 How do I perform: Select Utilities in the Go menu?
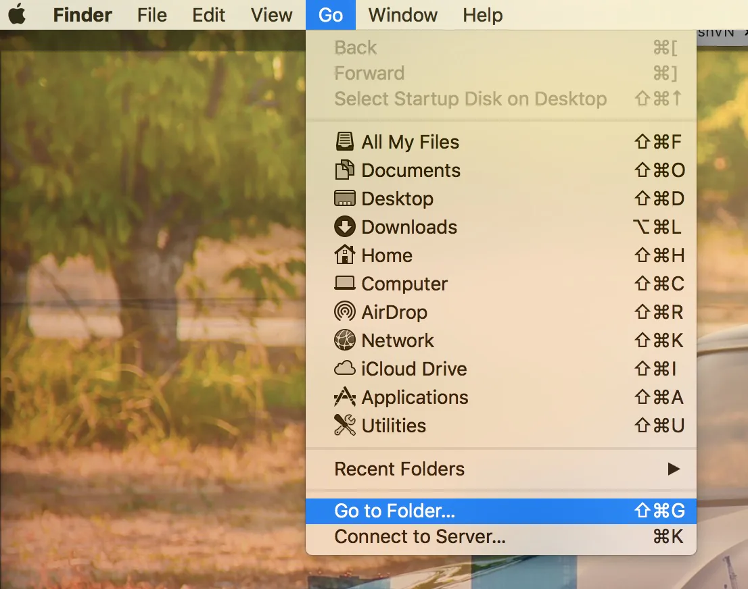pos(501,425)
